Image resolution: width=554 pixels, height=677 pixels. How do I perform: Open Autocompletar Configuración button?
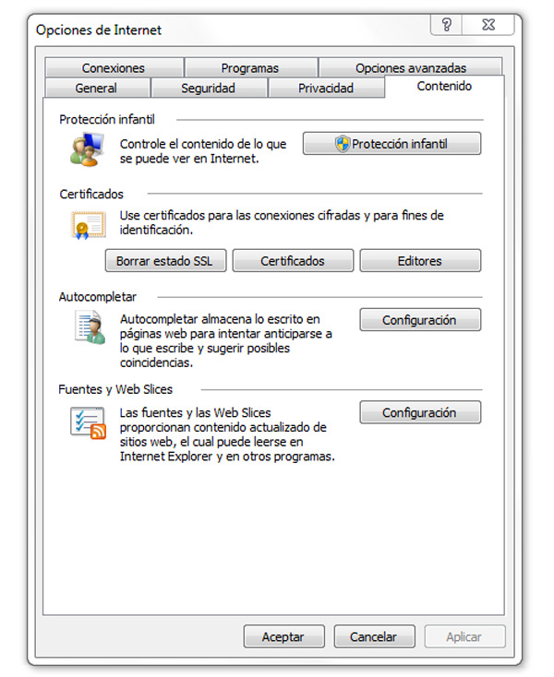pyautogui.click(x=420, y=320)
